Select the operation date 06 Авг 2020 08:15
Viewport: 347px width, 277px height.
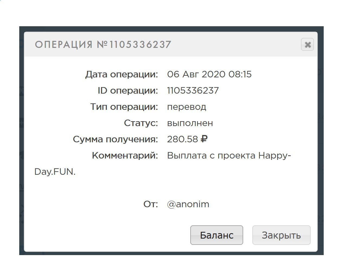pyautogui.click(x=209, y=74)
